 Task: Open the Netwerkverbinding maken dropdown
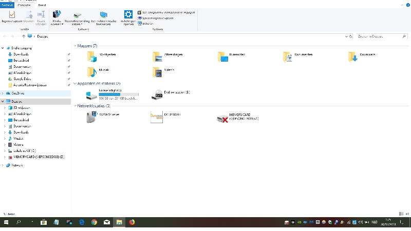[x=77, y=18]
